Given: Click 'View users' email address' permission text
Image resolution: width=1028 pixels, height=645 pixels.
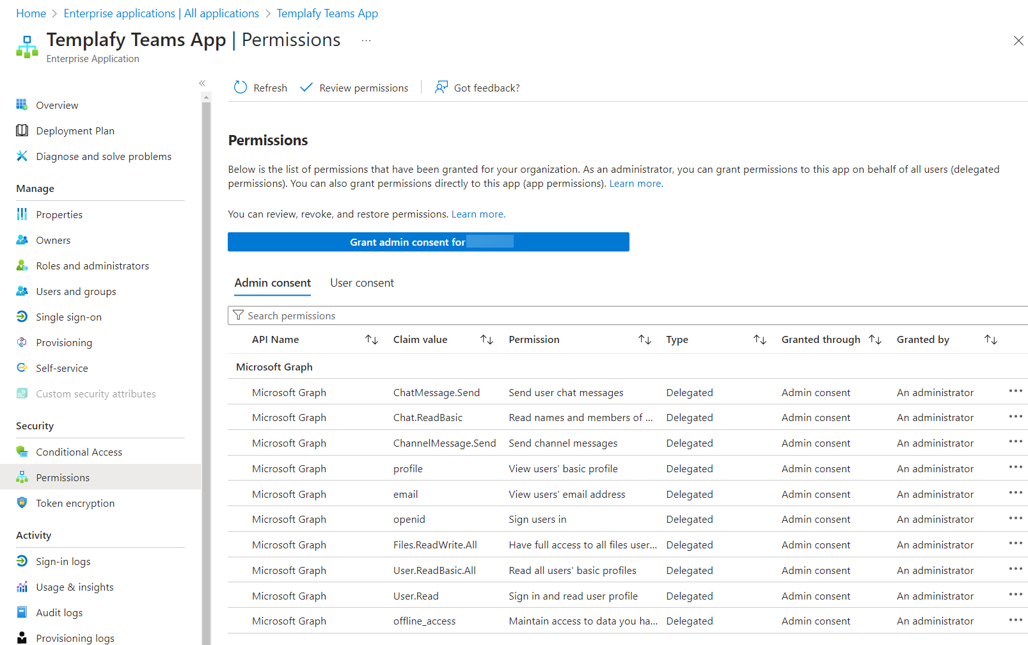Looking at the screenshot, I should coord(567,494).
